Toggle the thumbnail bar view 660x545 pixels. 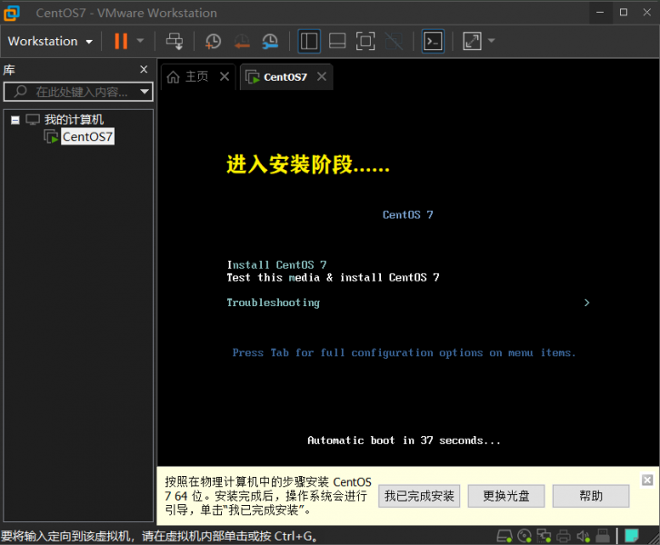(337, 41)
